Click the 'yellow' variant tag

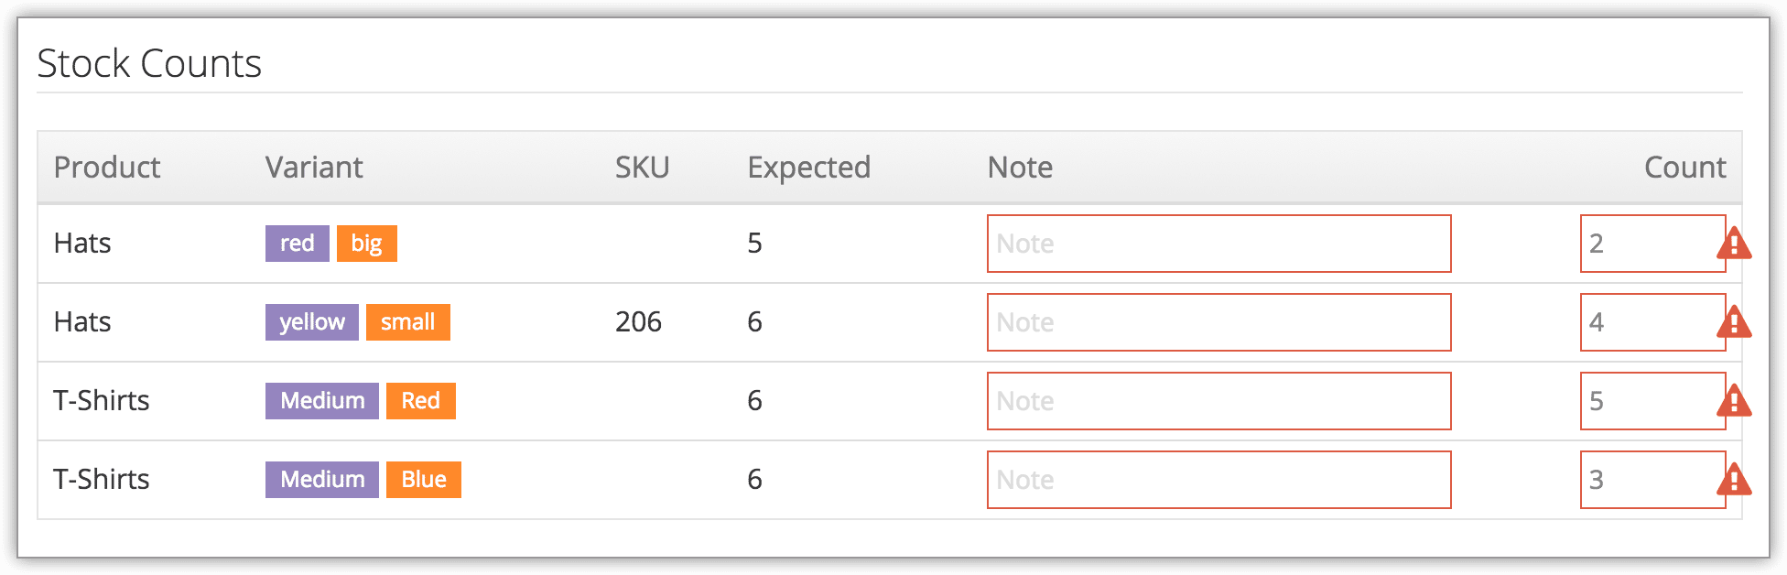pos(312,322)
